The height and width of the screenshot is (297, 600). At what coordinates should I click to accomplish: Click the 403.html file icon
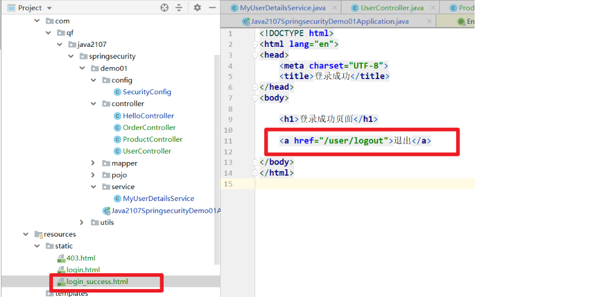click(61, 259)
